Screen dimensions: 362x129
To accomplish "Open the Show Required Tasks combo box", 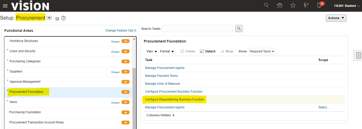I will coord(262,51).
